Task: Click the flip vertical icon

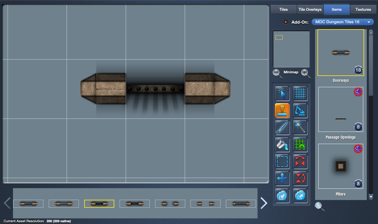Action: 300,178
